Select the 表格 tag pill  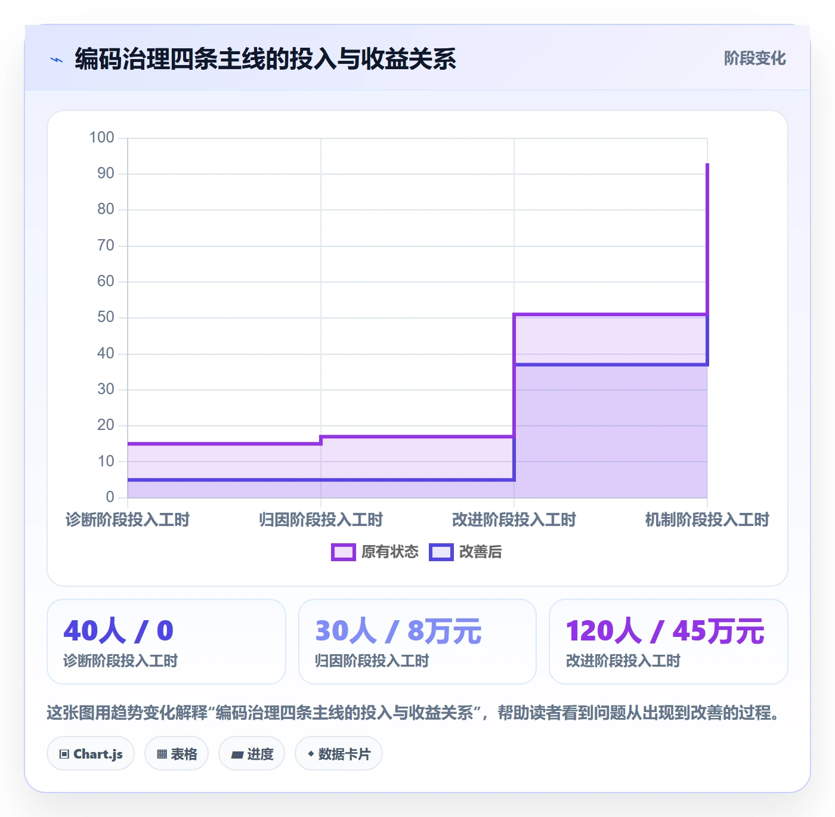coord(177,754)
